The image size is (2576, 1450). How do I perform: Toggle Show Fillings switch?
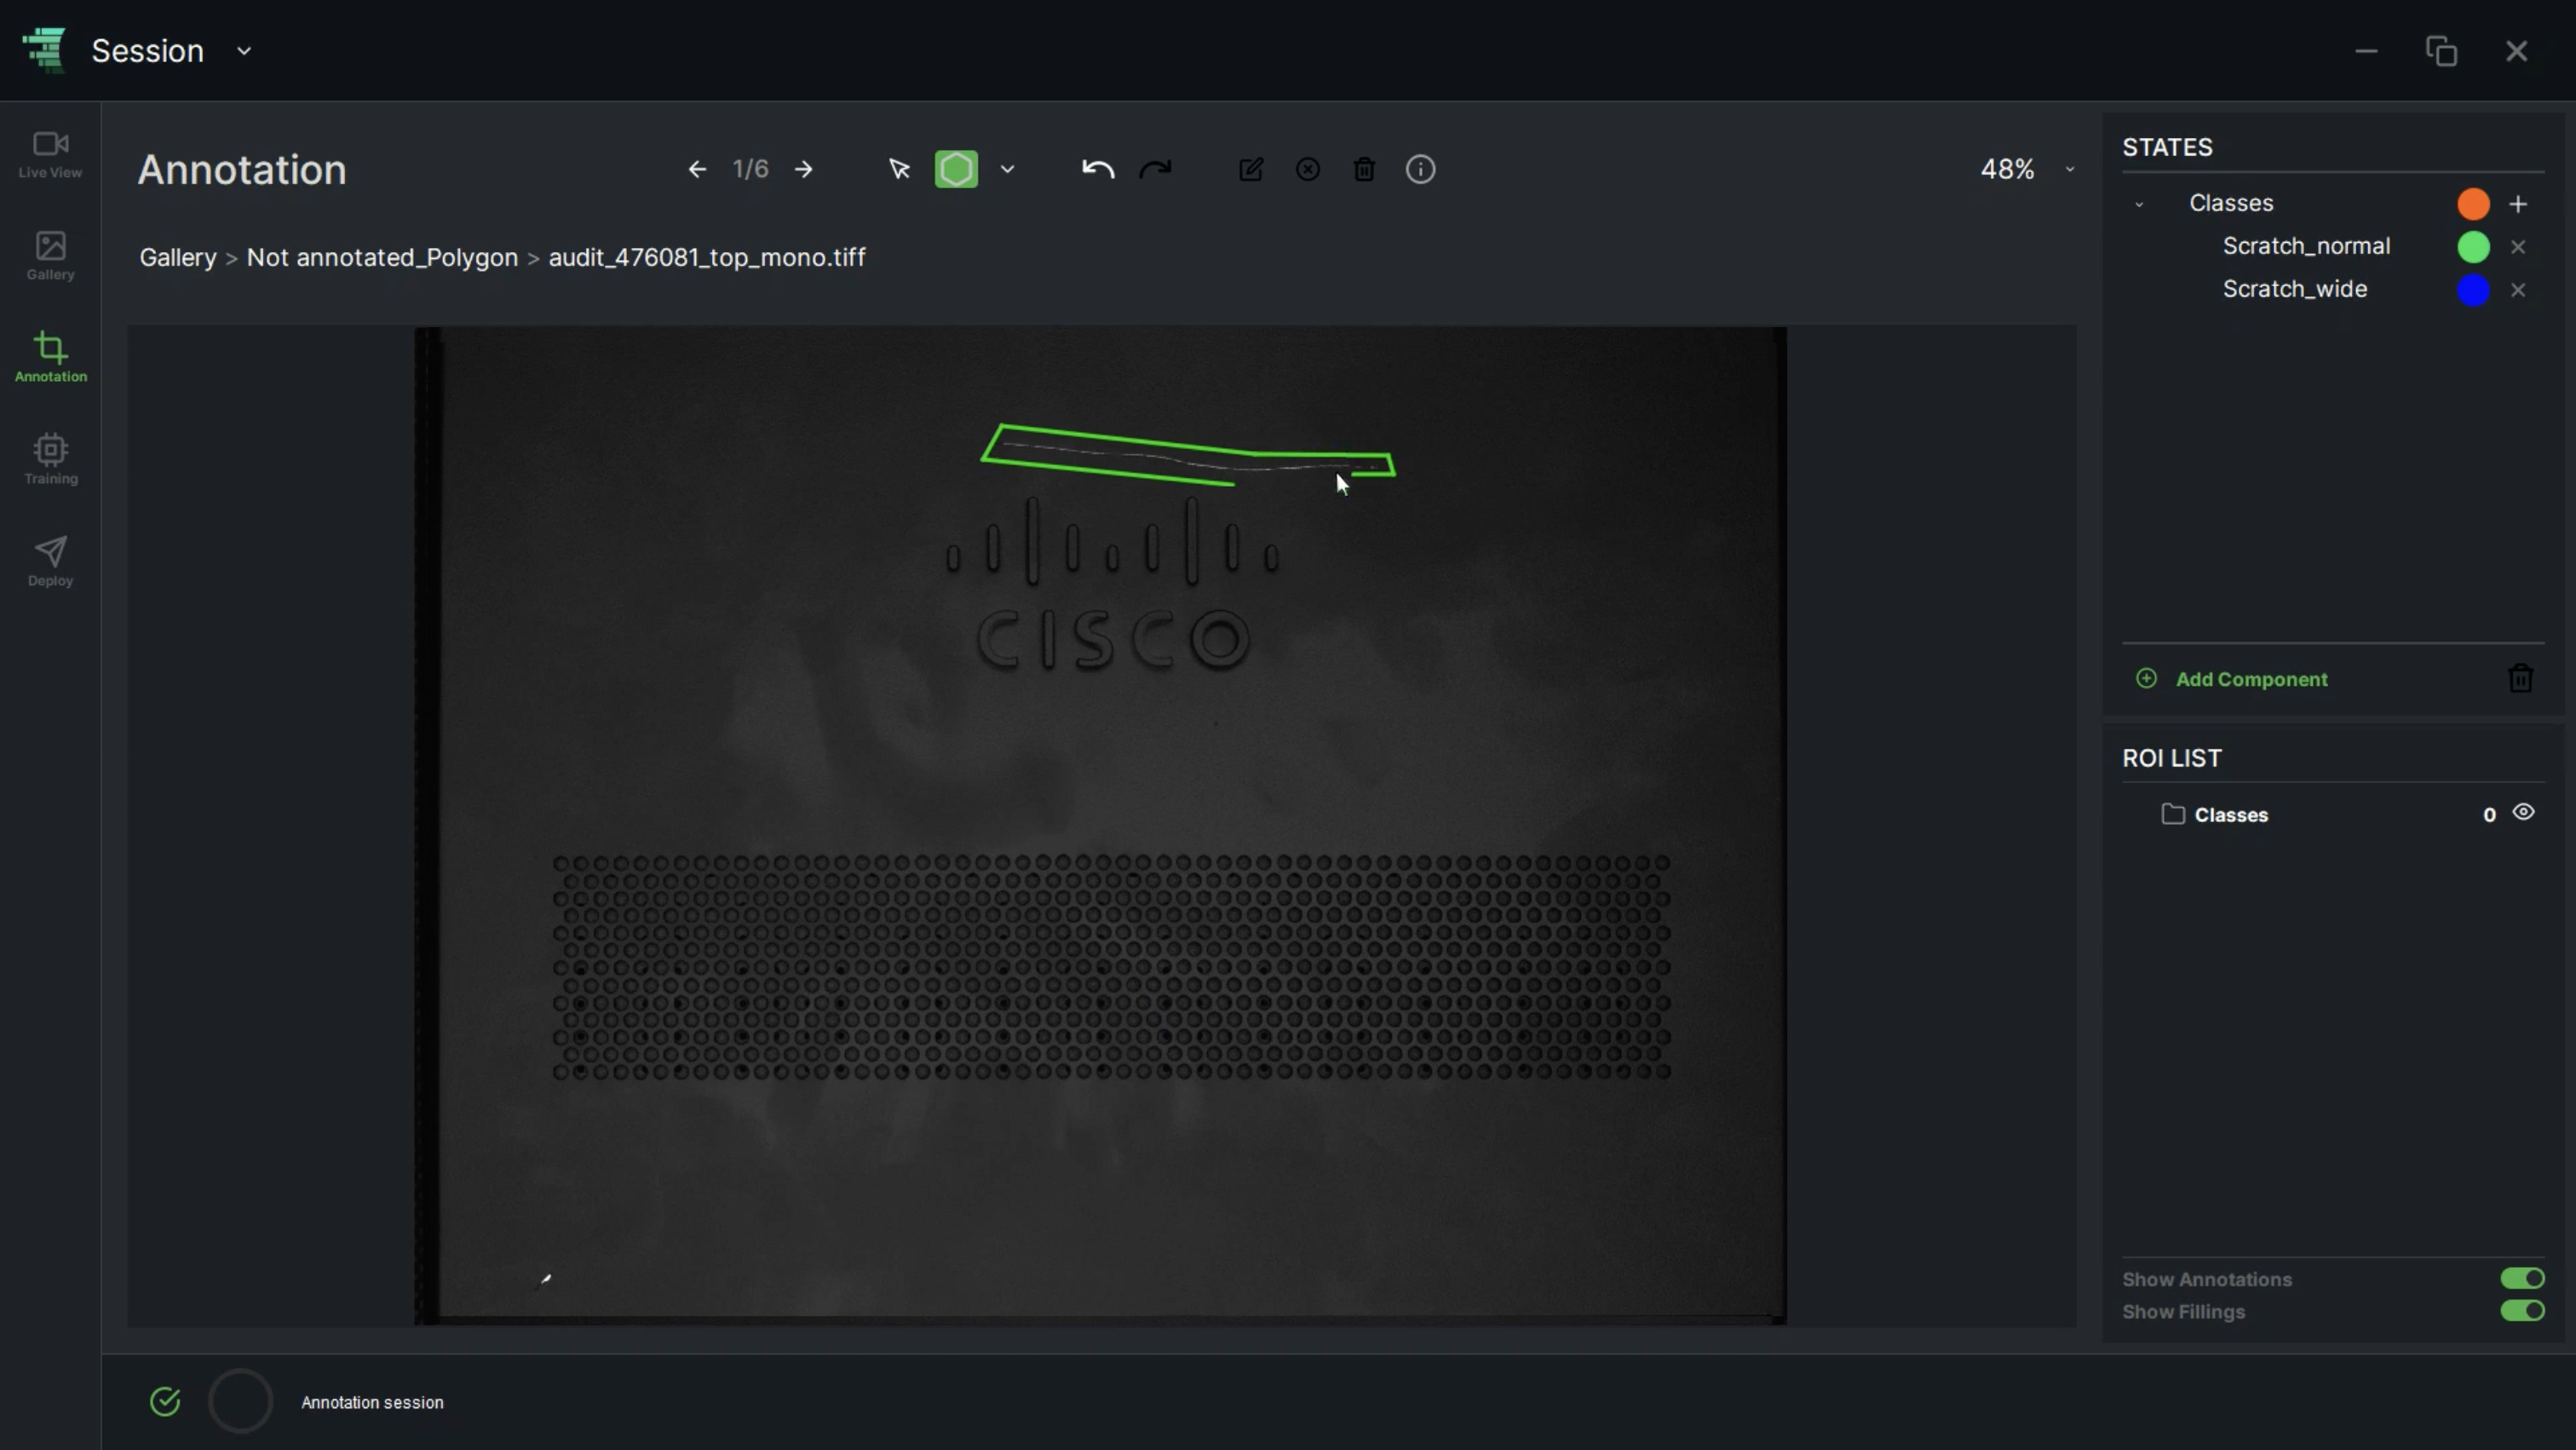(x=2522, y=1311)
